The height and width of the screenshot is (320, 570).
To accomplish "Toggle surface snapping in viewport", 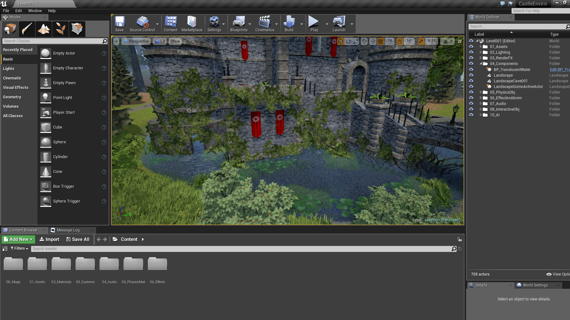I will (x=373, y=41).
